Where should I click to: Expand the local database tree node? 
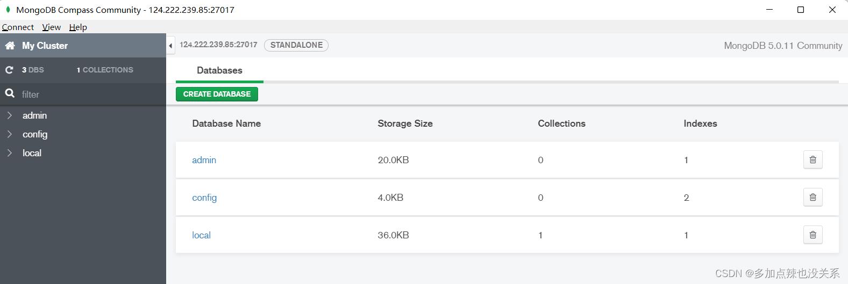coord(10,153)
